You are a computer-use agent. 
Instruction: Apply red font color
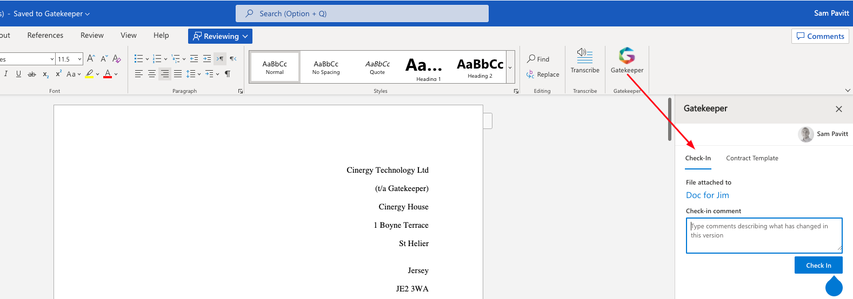point(108,74)
